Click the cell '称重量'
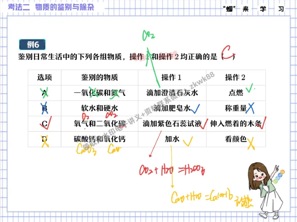This screenshot has height=222, width=297. coord(236,108)
